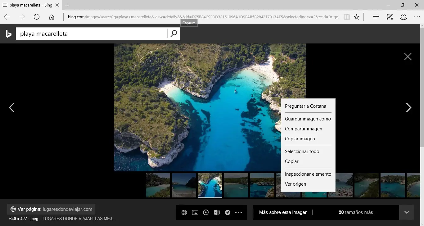Viewport: 424px width, 226px height.
Task: Send image to OneNote
Action: click(x=217, y=212)
